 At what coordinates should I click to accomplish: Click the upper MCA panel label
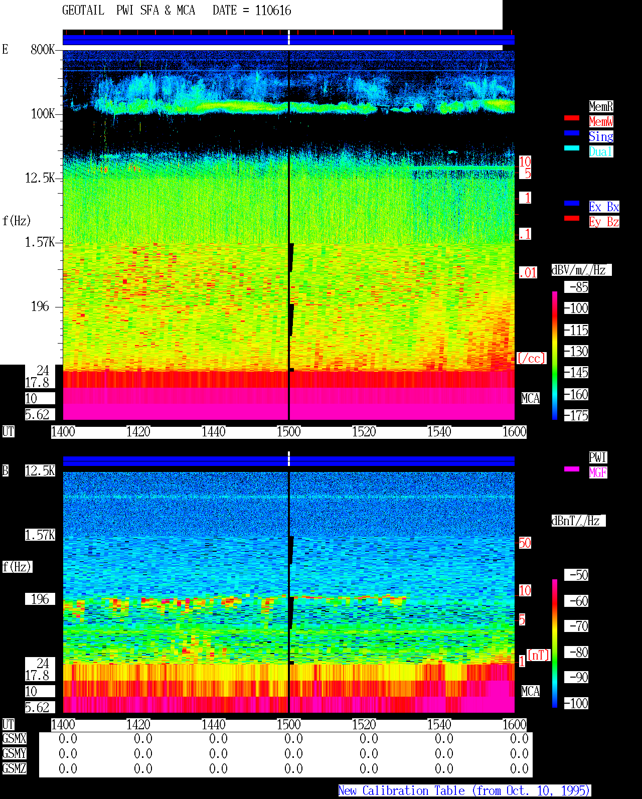(x=531, y=399)
